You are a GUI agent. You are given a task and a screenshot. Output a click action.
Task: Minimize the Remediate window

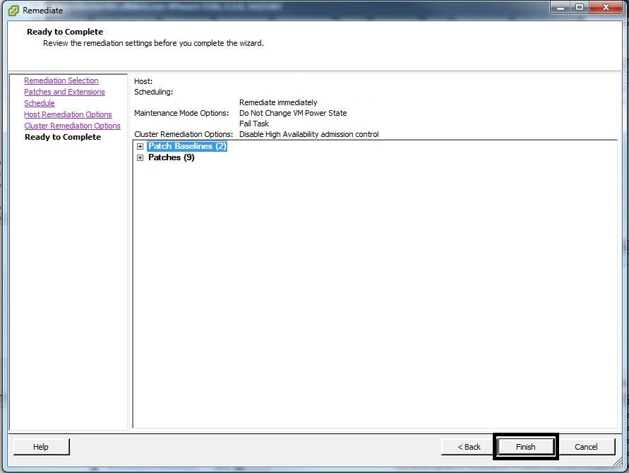[x=561, y=8]
